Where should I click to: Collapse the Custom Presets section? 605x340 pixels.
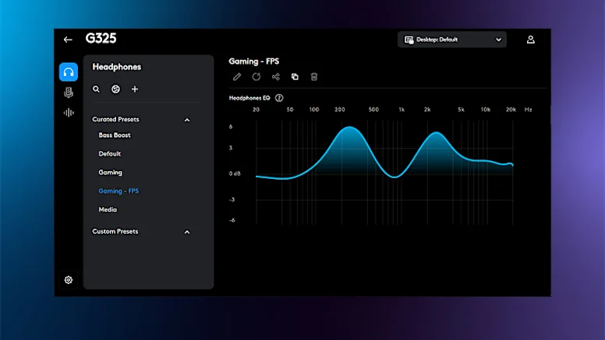[x=187, y=232]
